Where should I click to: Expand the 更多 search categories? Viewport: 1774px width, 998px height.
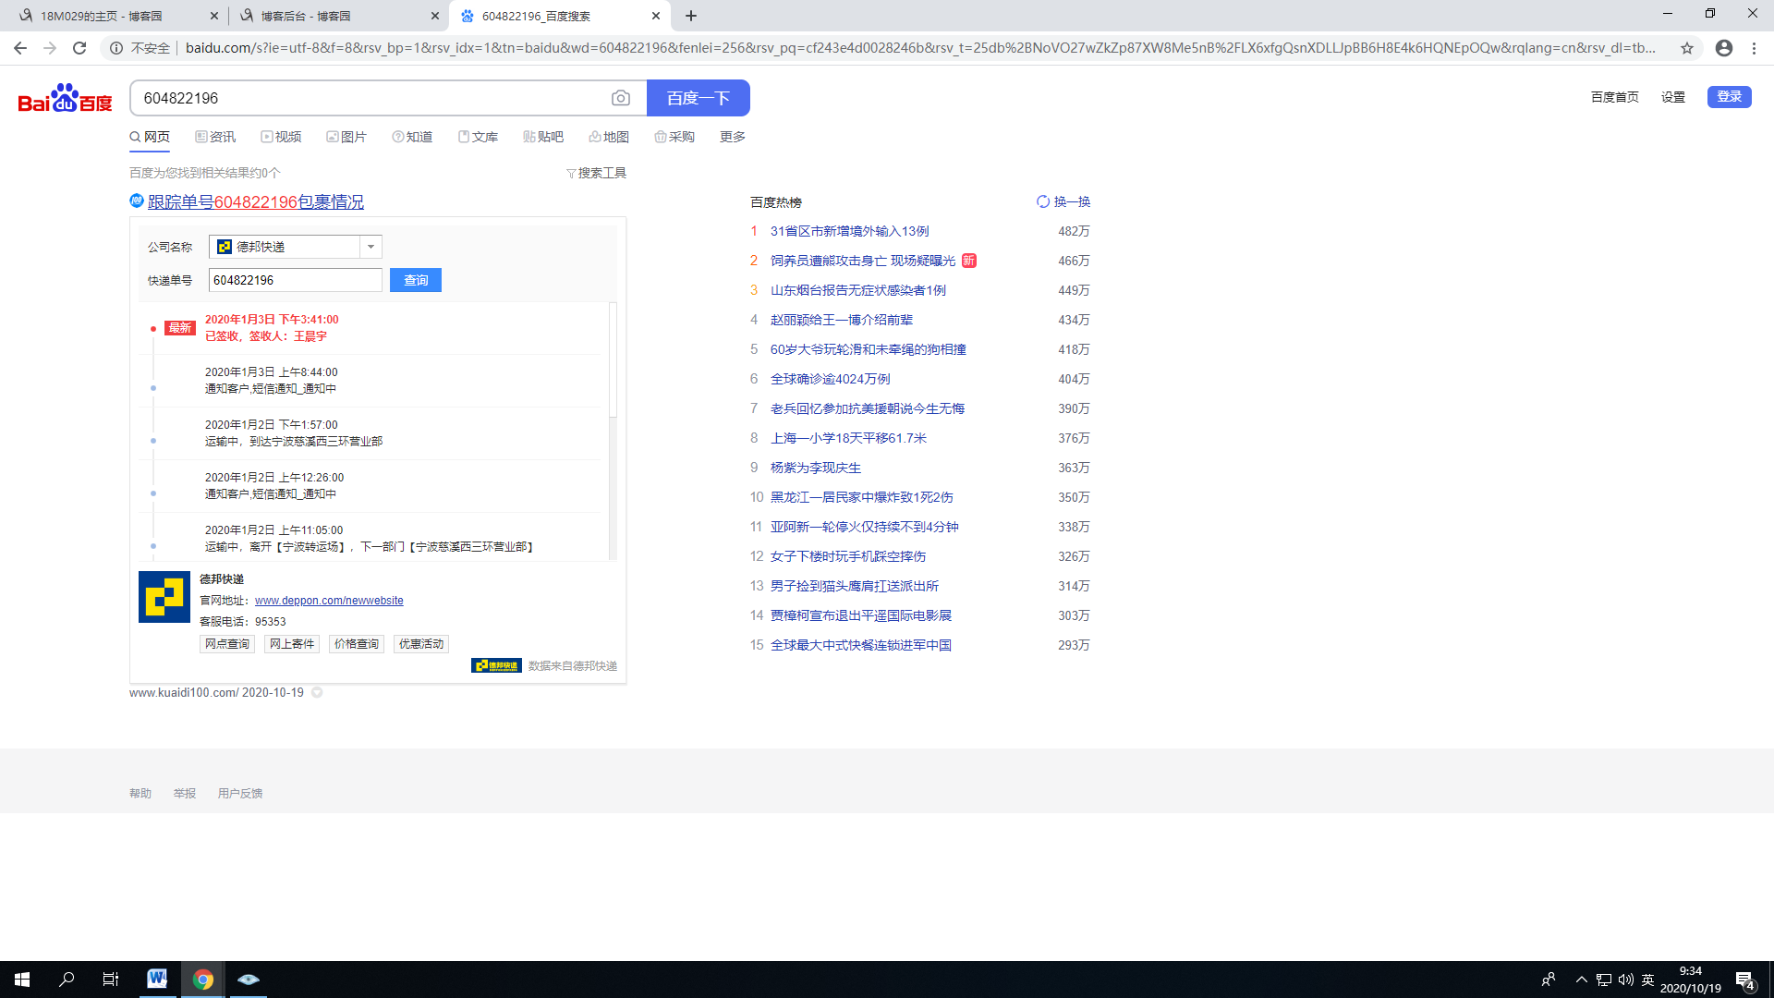coord(732,137)
